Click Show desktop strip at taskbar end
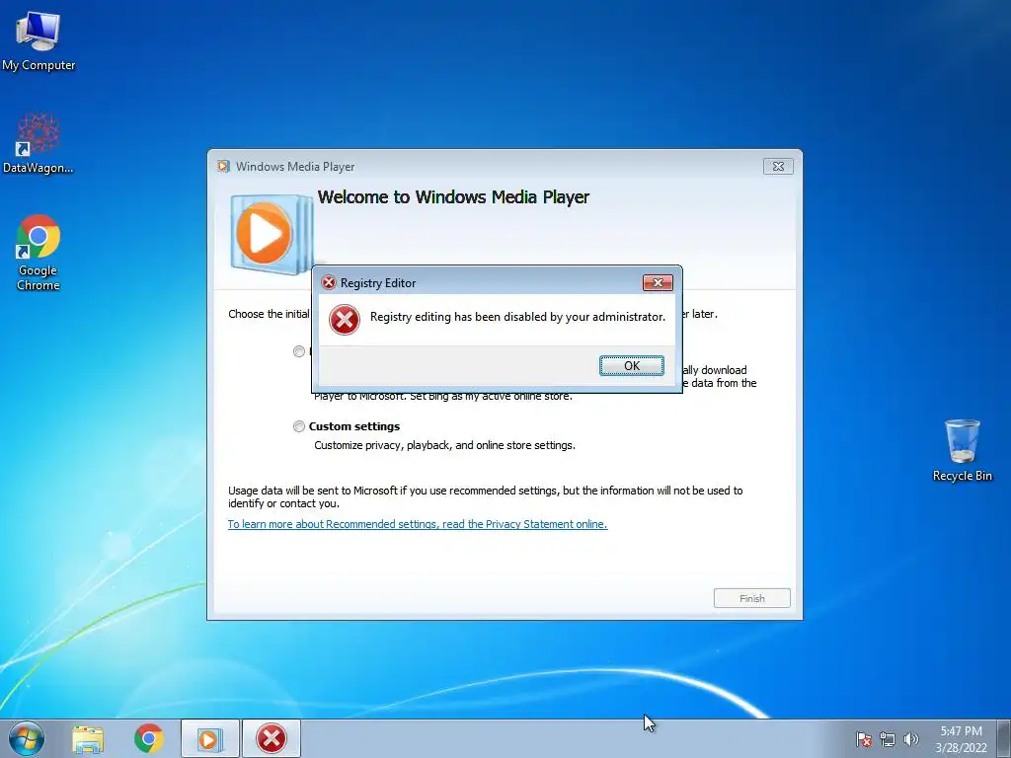 pos(1003,738)
